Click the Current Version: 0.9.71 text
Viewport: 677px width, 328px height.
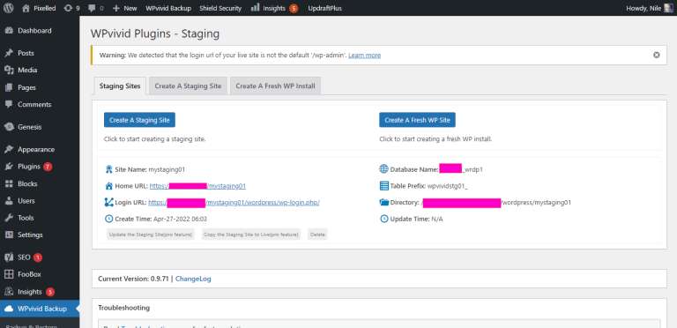(x=133, y=279)
